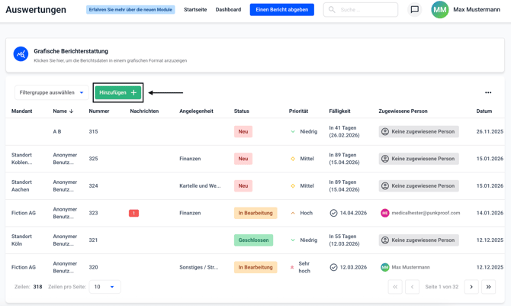Click into the Suche search field

(x=366, y=10)
